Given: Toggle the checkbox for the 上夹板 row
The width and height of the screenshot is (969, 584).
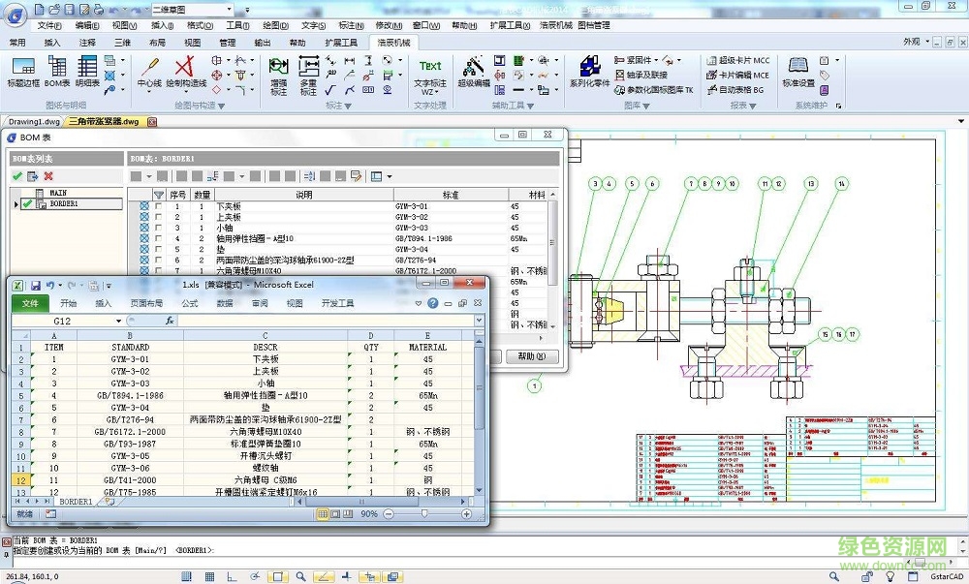Looking at the screenshot, I should [159, 217].
